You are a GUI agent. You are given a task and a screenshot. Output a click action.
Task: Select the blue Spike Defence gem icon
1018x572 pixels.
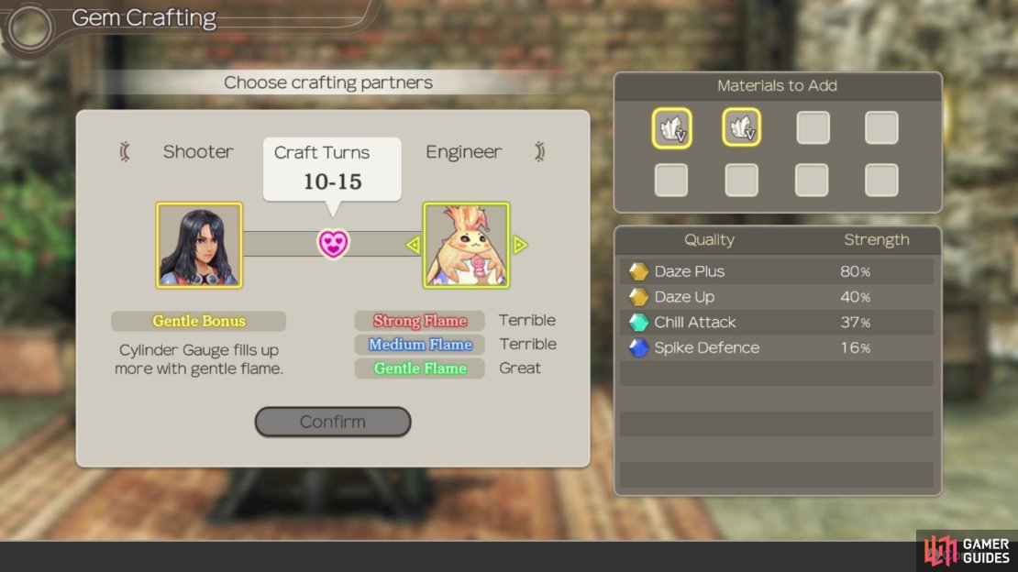[x=638, y=348]
